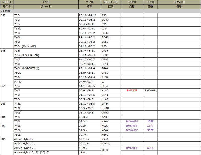Viewport: 201px width, 155px height.
Task: Click the "GL36" model number cell
Action: [x=111, y=86]
